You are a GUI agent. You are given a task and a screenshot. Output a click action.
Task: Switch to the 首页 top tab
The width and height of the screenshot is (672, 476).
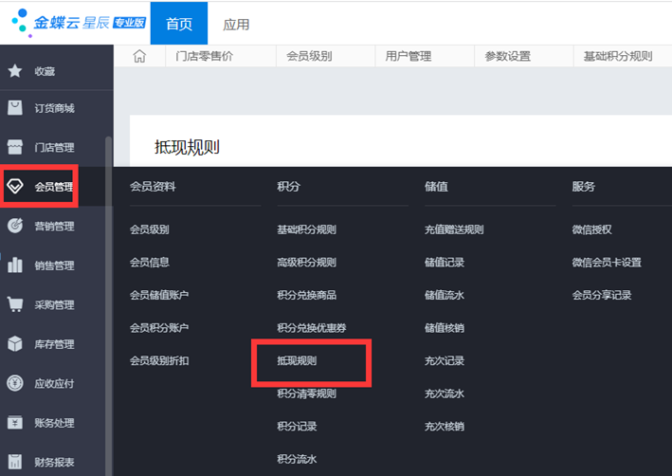coord(178,24)
